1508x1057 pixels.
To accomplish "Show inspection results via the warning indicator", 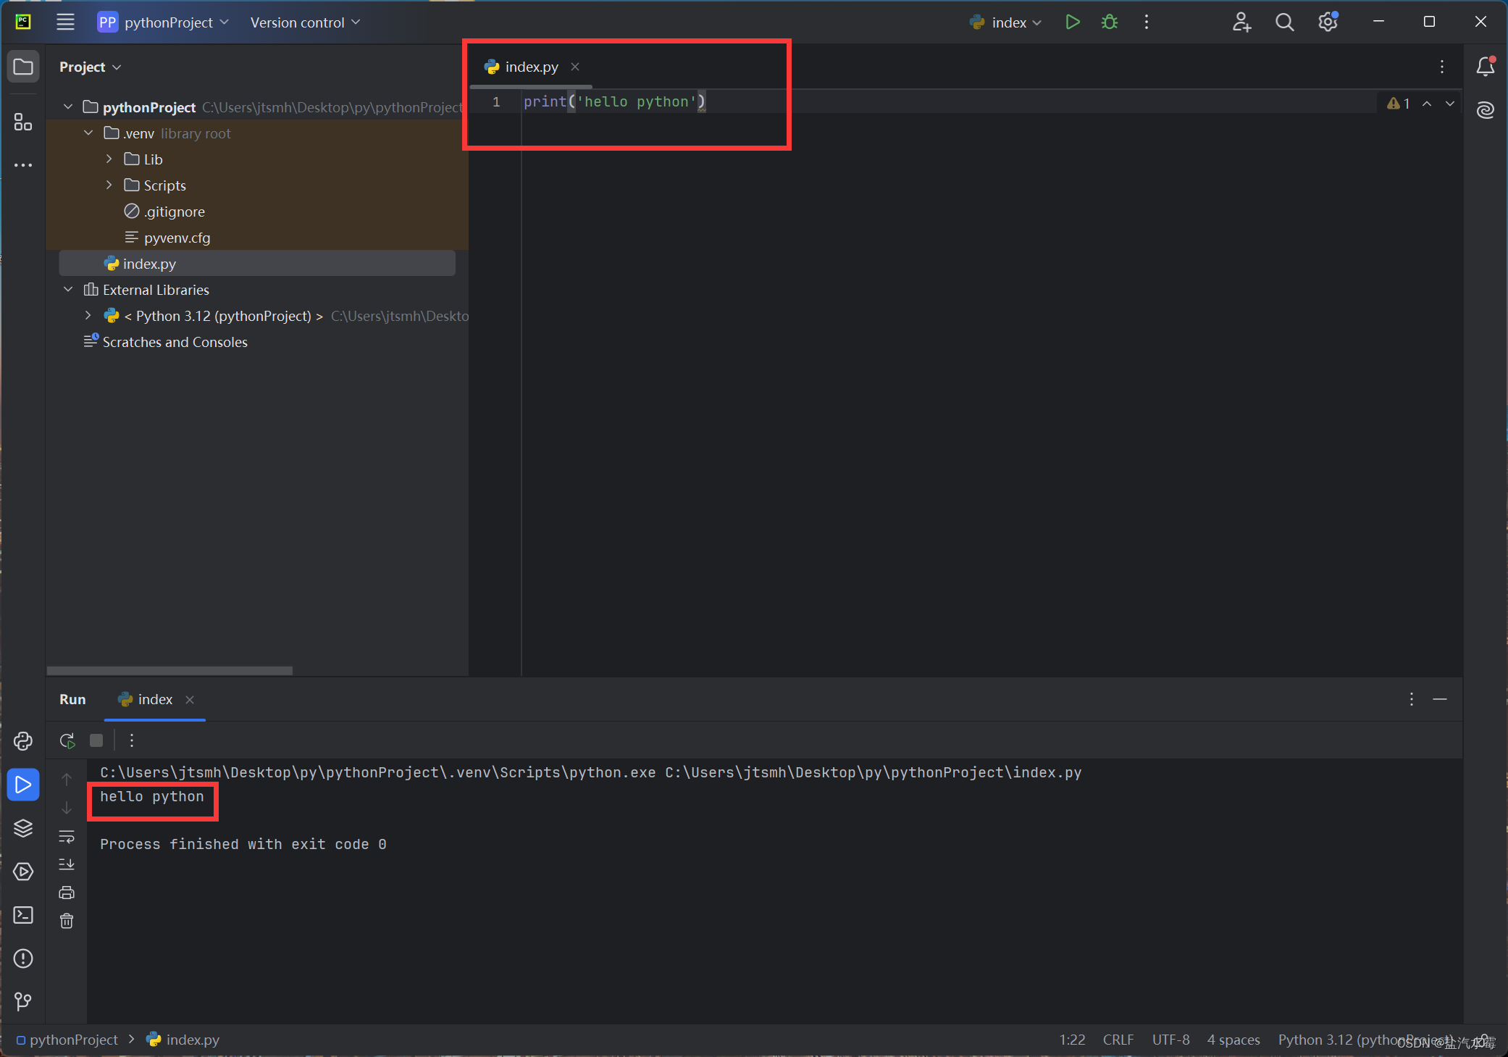I will click(1398, 103).
